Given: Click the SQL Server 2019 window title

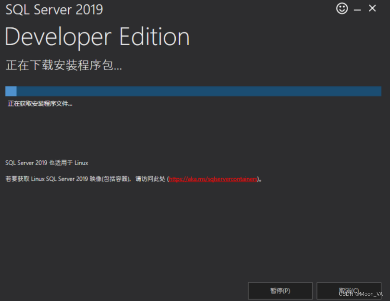Looking at the screenshot, I should click(54, 10).
